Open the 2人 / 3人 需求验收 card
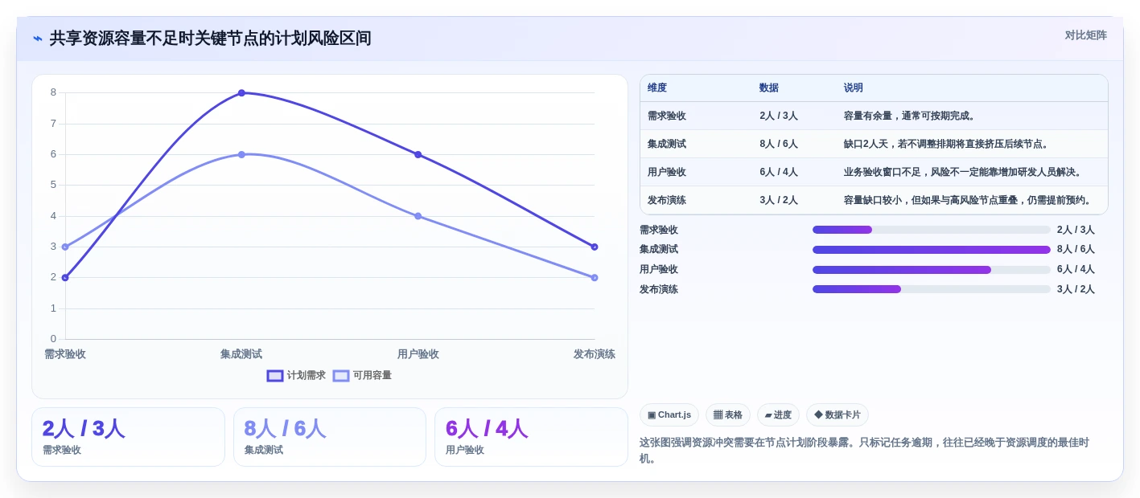The height and width of the screenshot is (498, 1140). tap(128, 437)
